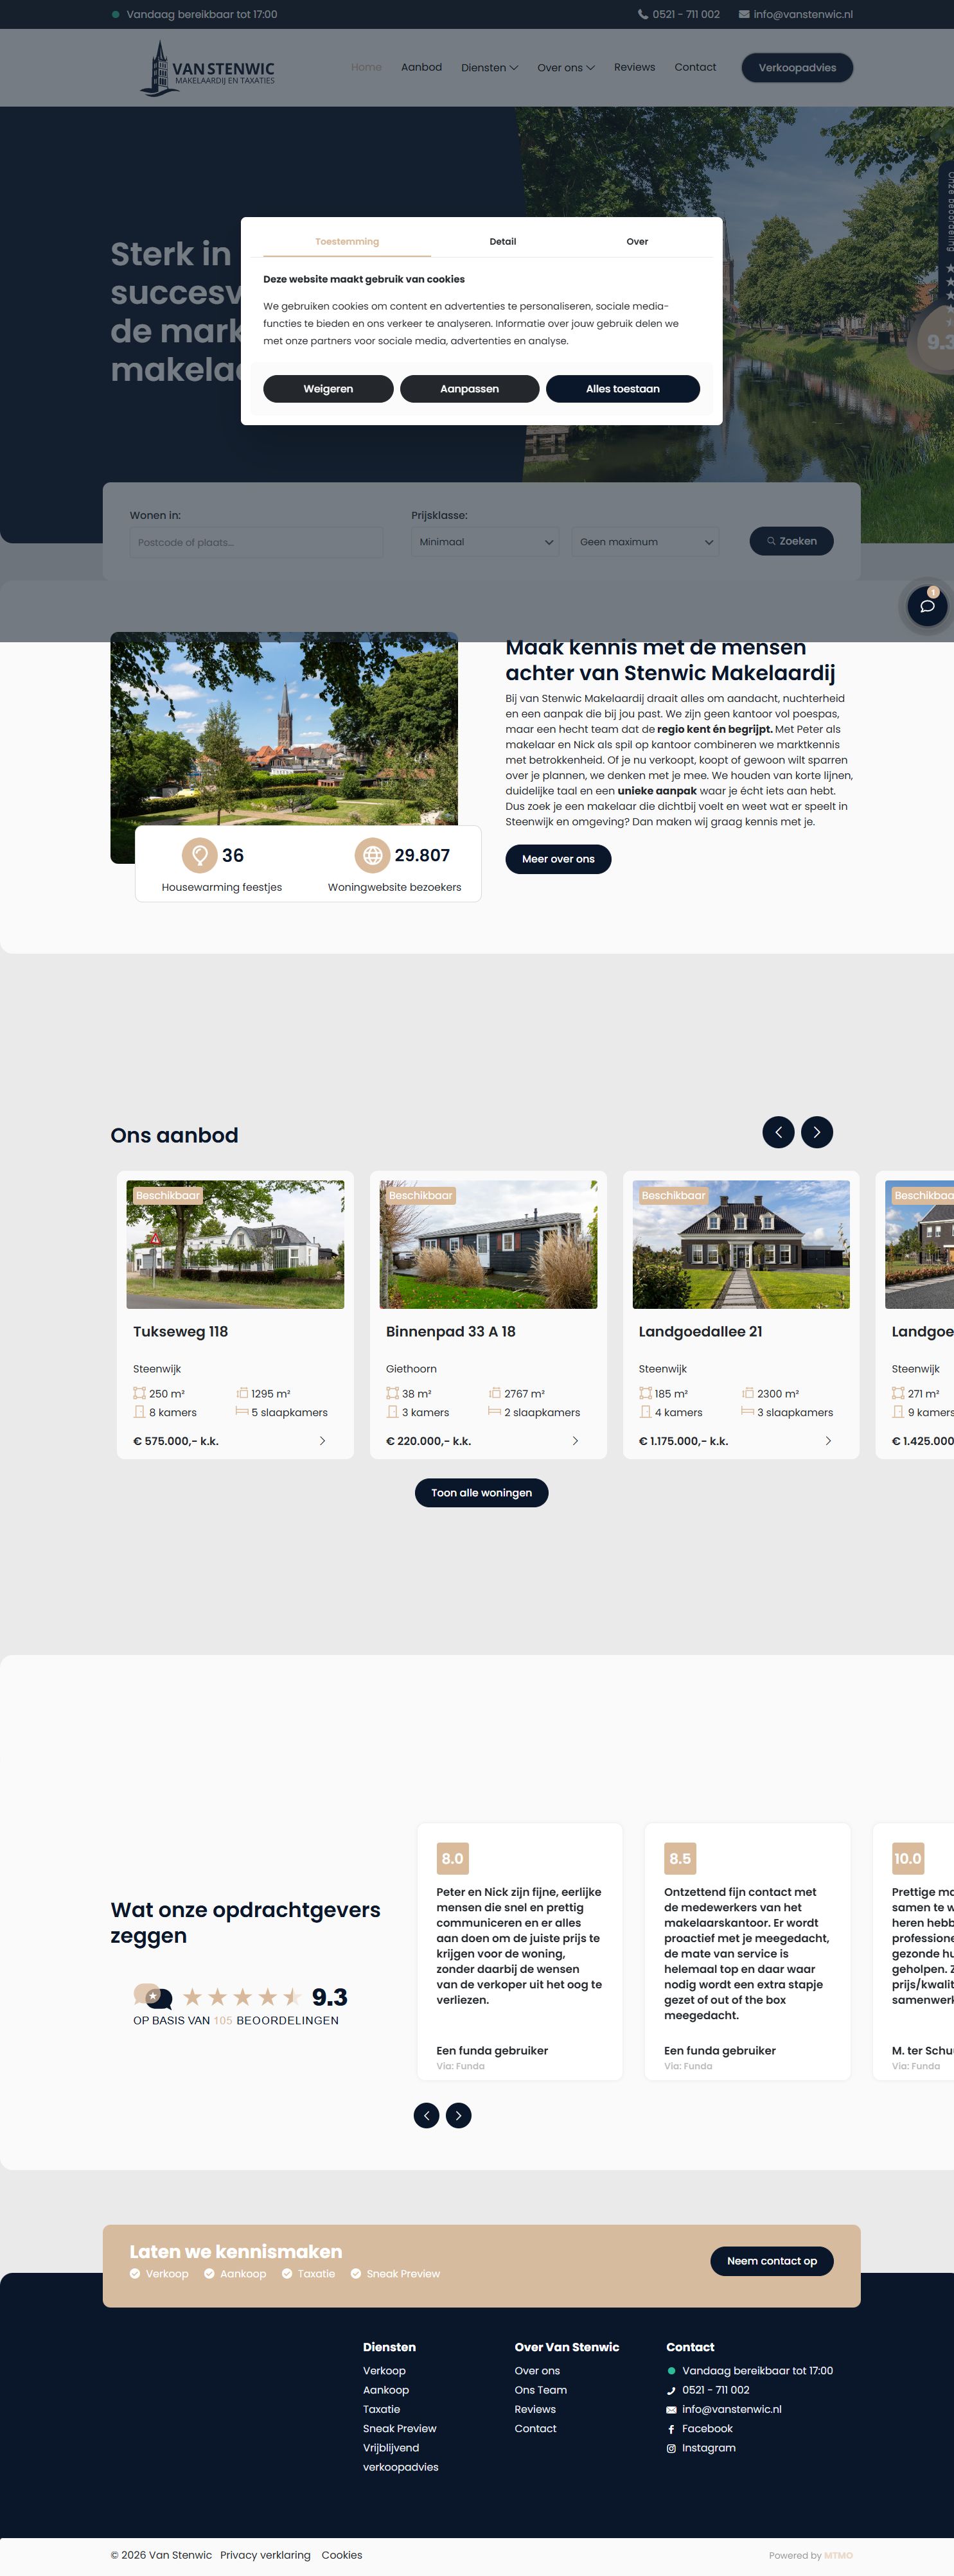Switch to the Over cookie tab
Image resolution: width=954 pixels, height=2576 pixels.
(637, 242)
